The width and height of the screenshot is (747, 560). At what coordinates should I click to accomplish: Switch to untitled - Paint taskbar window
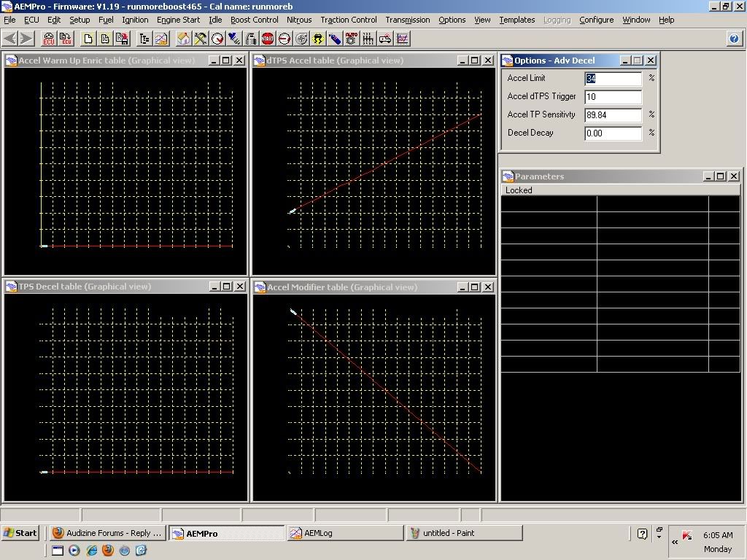click(464, 533)
